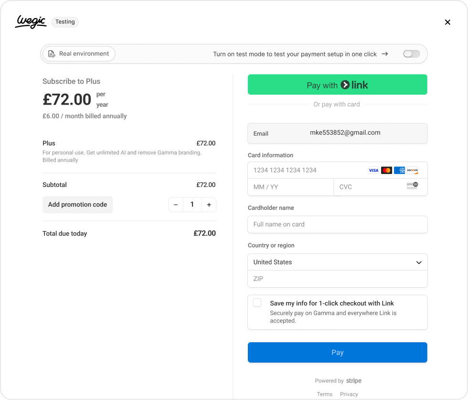Click the Wegic logo
The width and height of the screenshot is (468, 400).
tap(31, 22)
